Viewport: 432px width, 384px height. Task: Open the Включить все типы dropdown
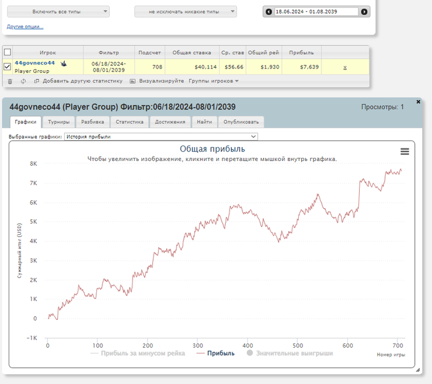click(x=59, y=12)
